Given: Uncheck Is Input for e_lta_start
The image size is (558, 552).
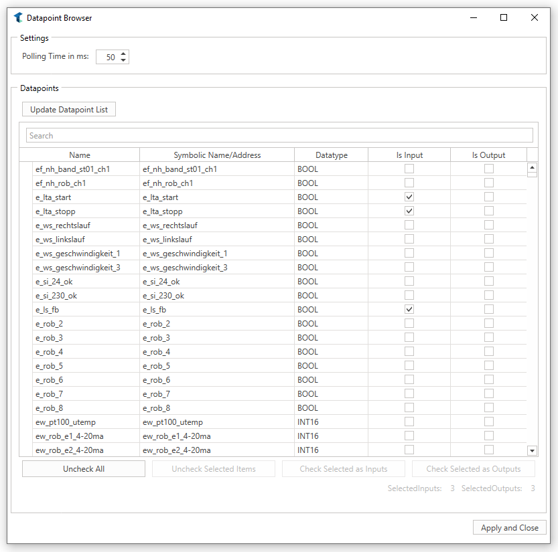Looking at the screenshot, I should (409, 197).
